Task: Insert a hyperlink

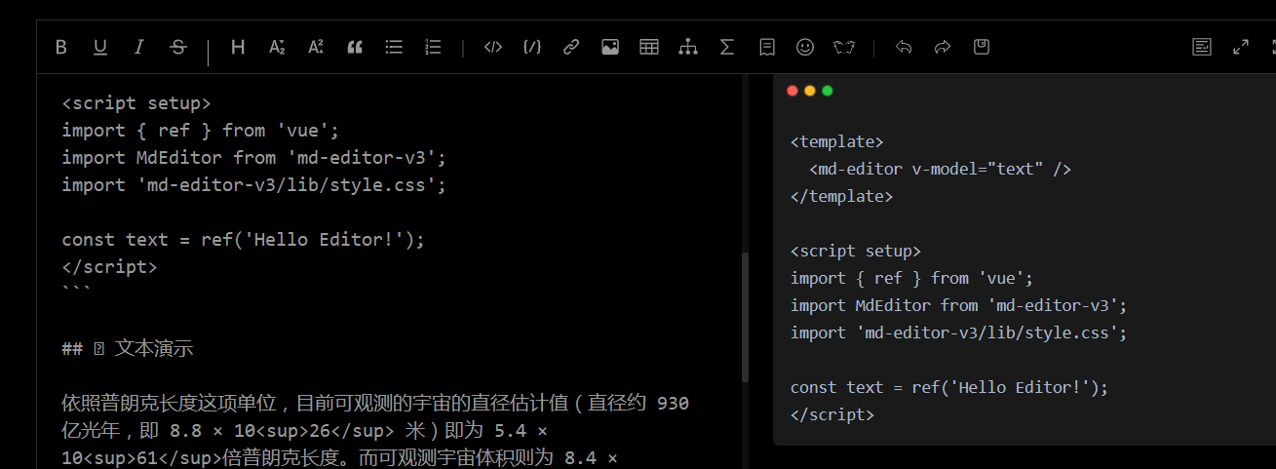Action: point(571,47)
